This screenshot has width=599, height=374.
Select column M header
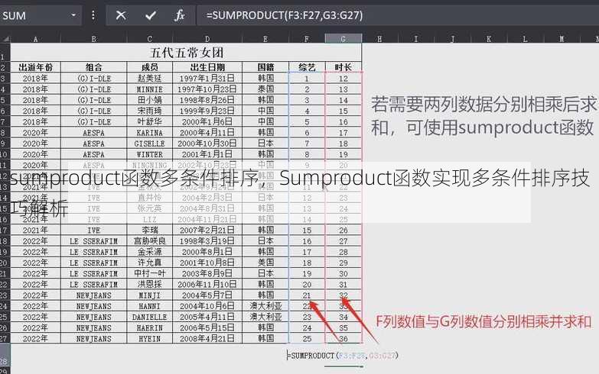pos(562,39)
